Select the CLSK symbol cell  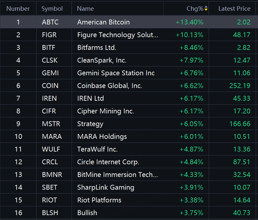coord(50,60)
